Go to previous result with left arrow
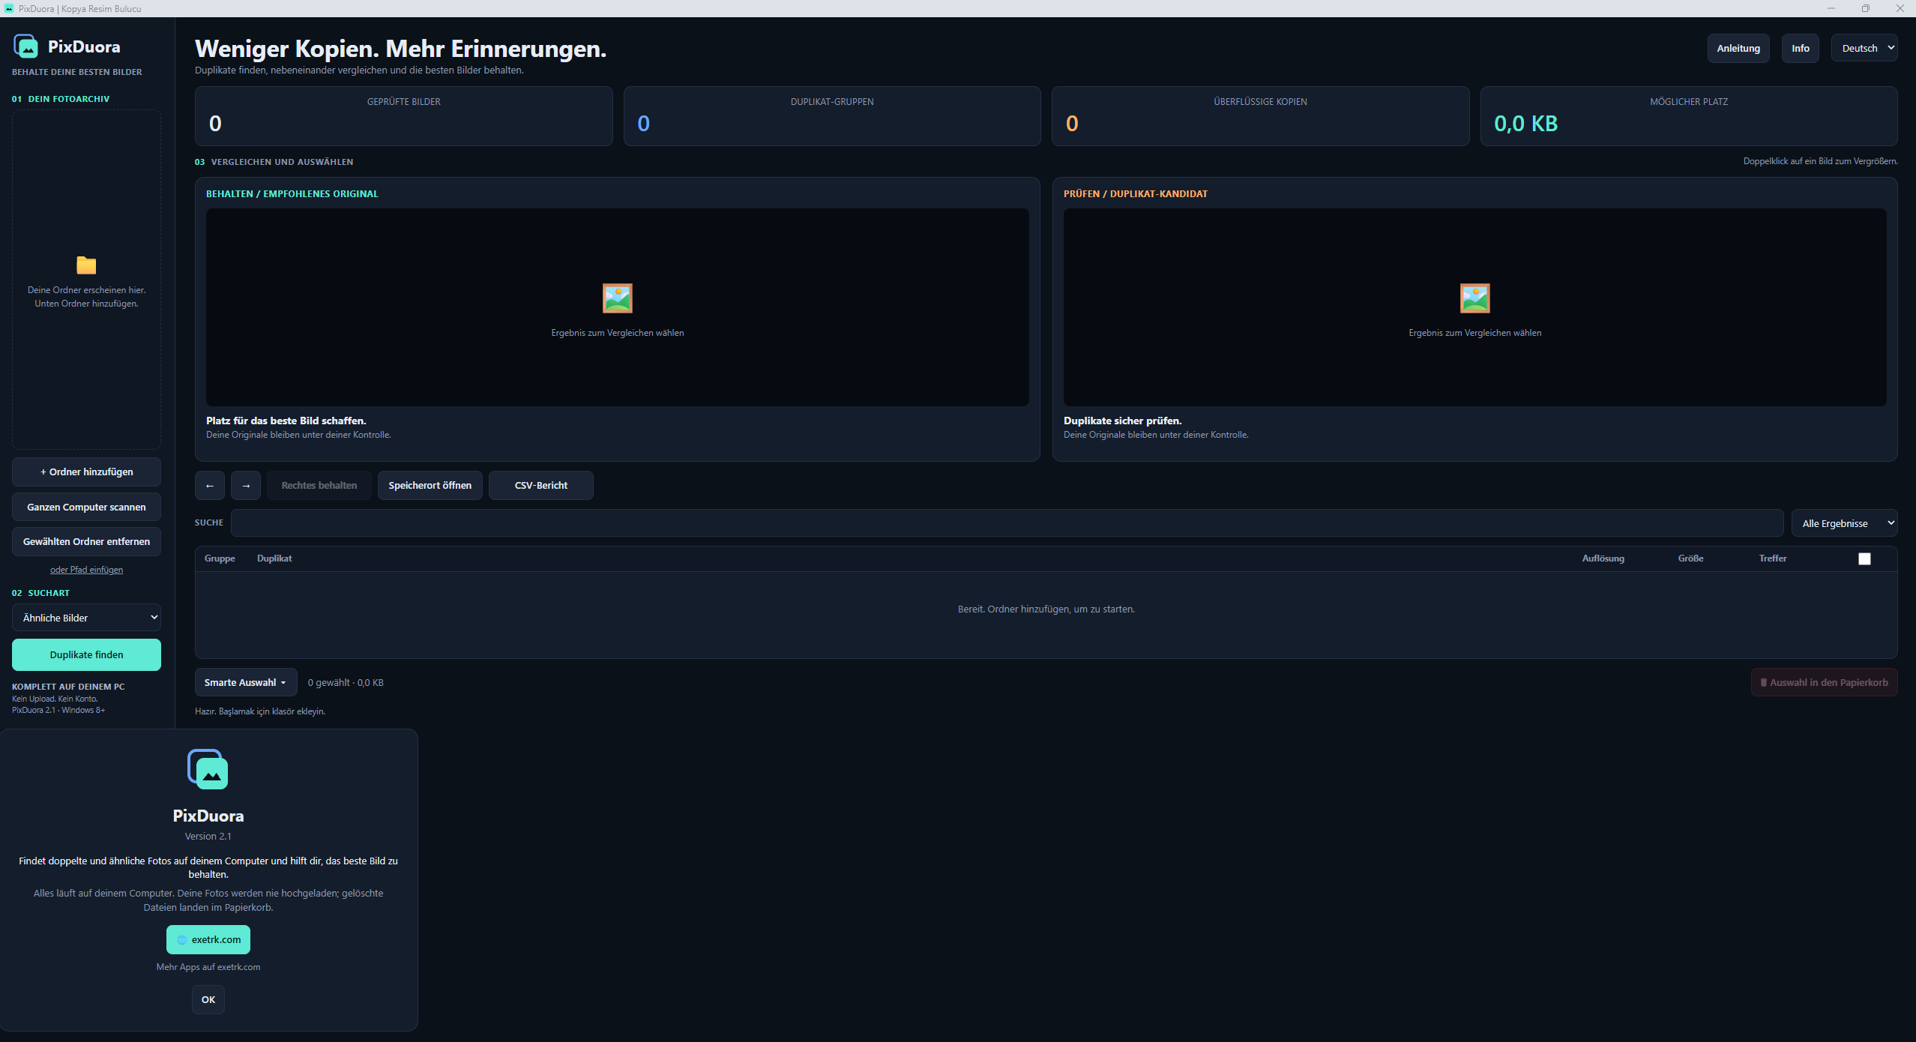This screenshot has width=1916, height=1042. [210, 486]
